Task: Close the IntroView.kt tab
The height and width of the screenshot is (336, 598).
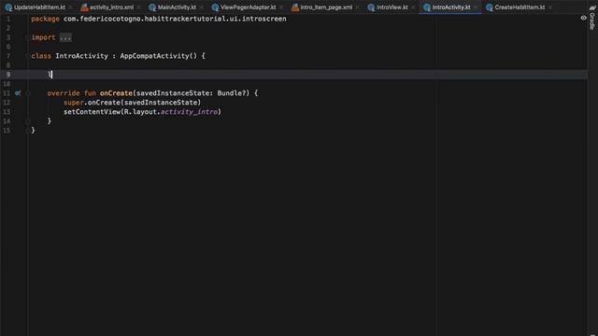Action: (x=413, y=7)
